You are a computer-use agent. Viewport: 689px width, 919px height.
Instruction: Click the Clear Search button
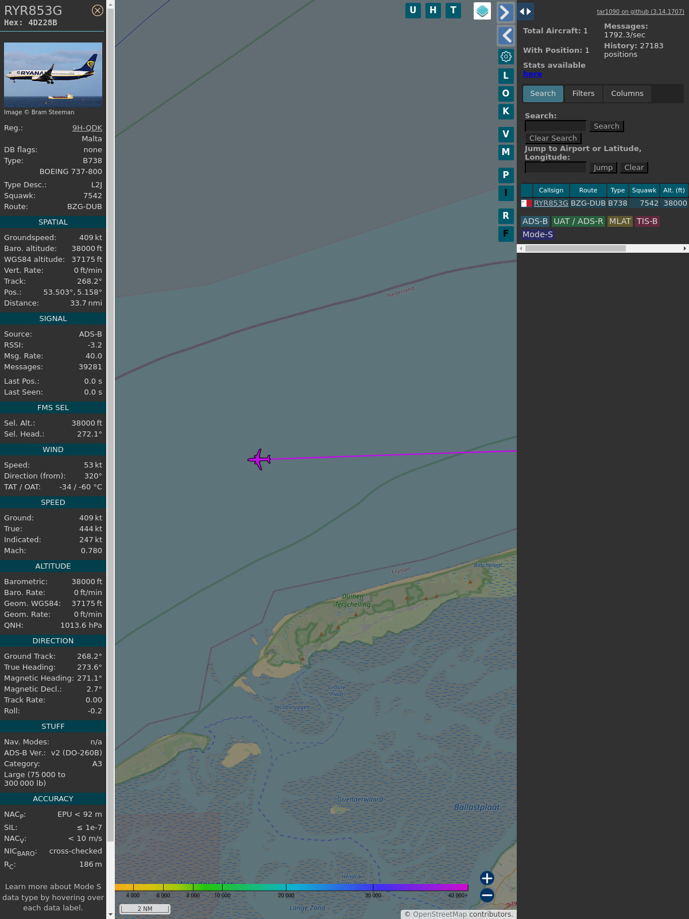point(553,138)
